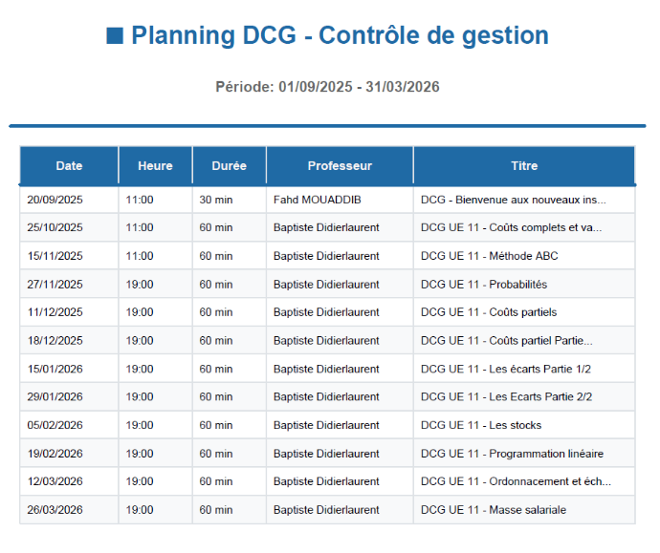The image size is (660, 553).
Task: Select the 12/03/2026 date cell
Action: (x=55, y=481)
